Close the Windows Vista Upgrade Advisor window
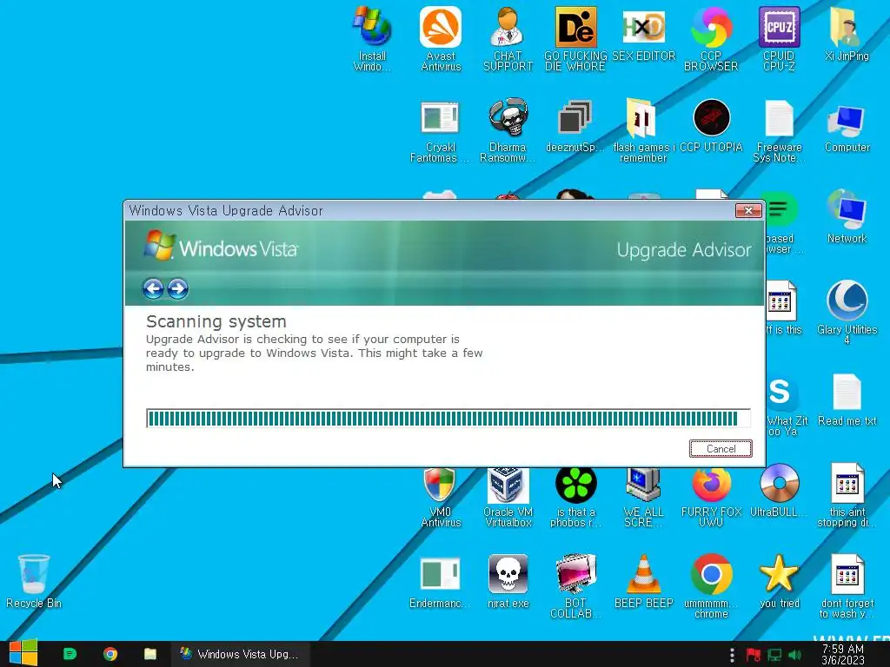890x667 pixels. click(x=748, y=210)
